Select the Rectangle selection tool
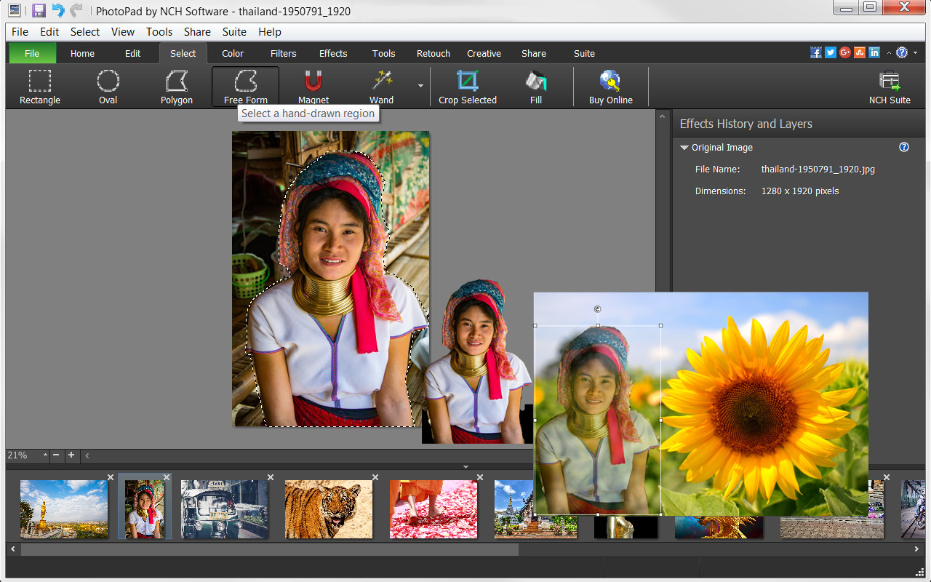This screenshot has height=582, width=931. [x=39, y=86]
